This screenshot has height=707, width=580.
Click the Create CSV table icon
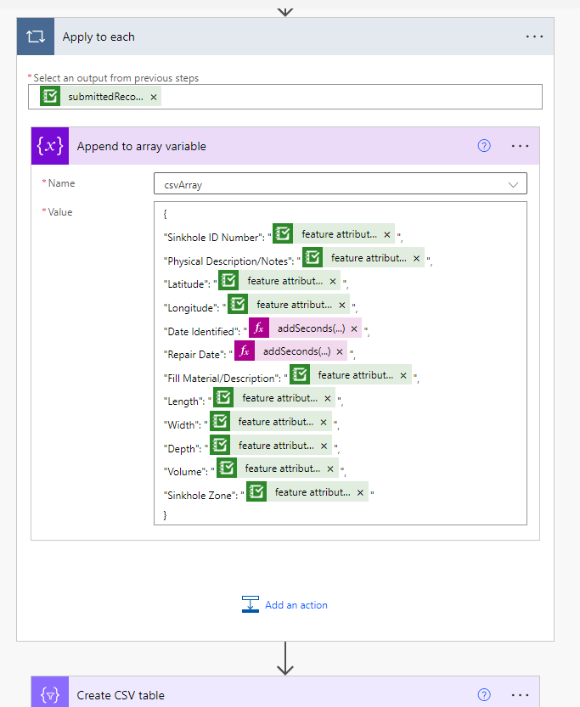(49, 694)
